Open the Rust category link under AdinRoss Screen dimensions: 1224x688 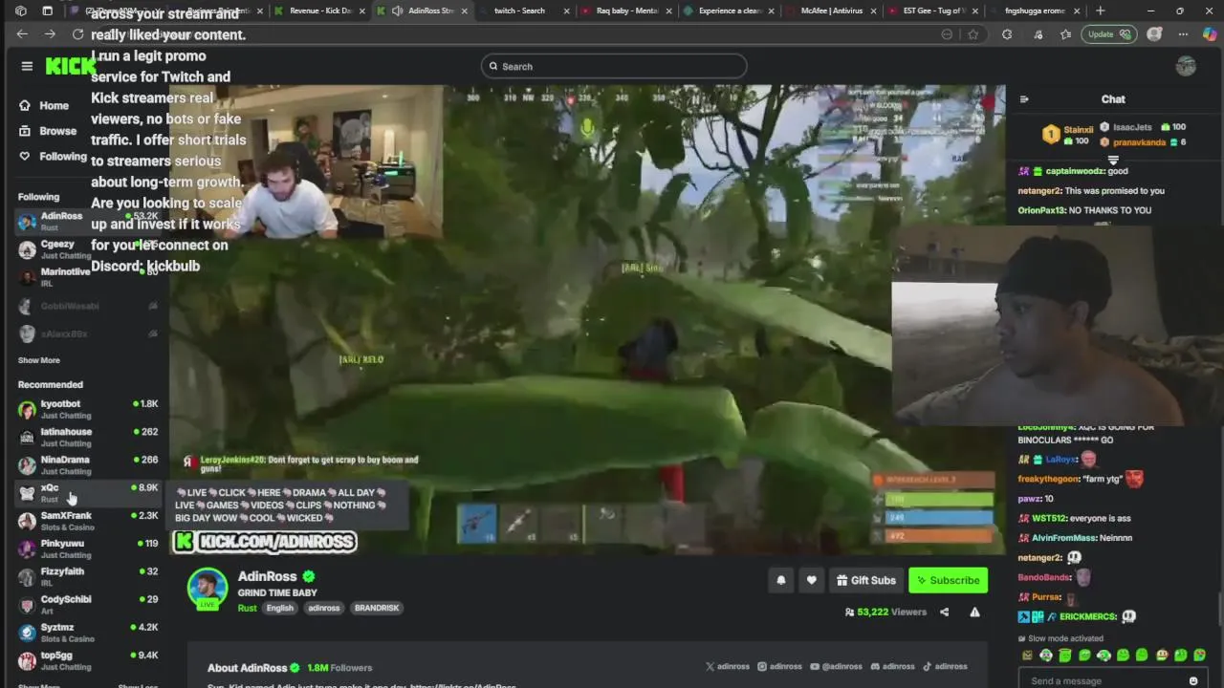[x=247, y=608]
